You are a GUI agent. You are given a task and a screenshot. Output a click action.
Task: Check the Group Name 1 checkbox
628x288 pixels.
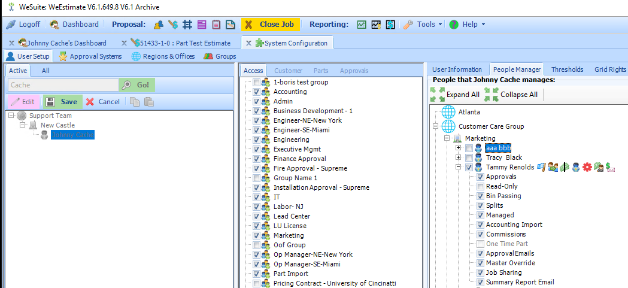[x=257, y=178]
